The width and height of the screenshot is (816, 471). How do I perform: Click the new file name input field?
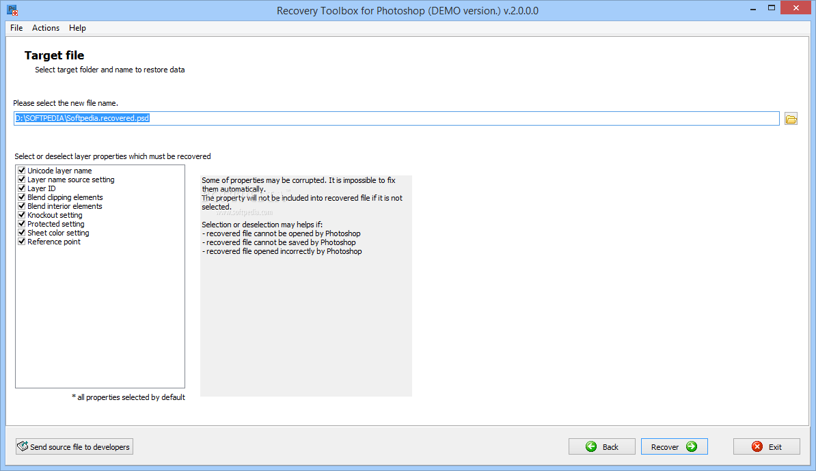click(396, 119)
